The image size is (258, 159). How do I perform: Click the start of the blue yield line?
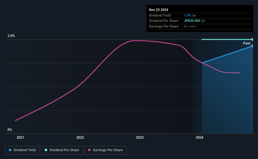pos(202,63)
